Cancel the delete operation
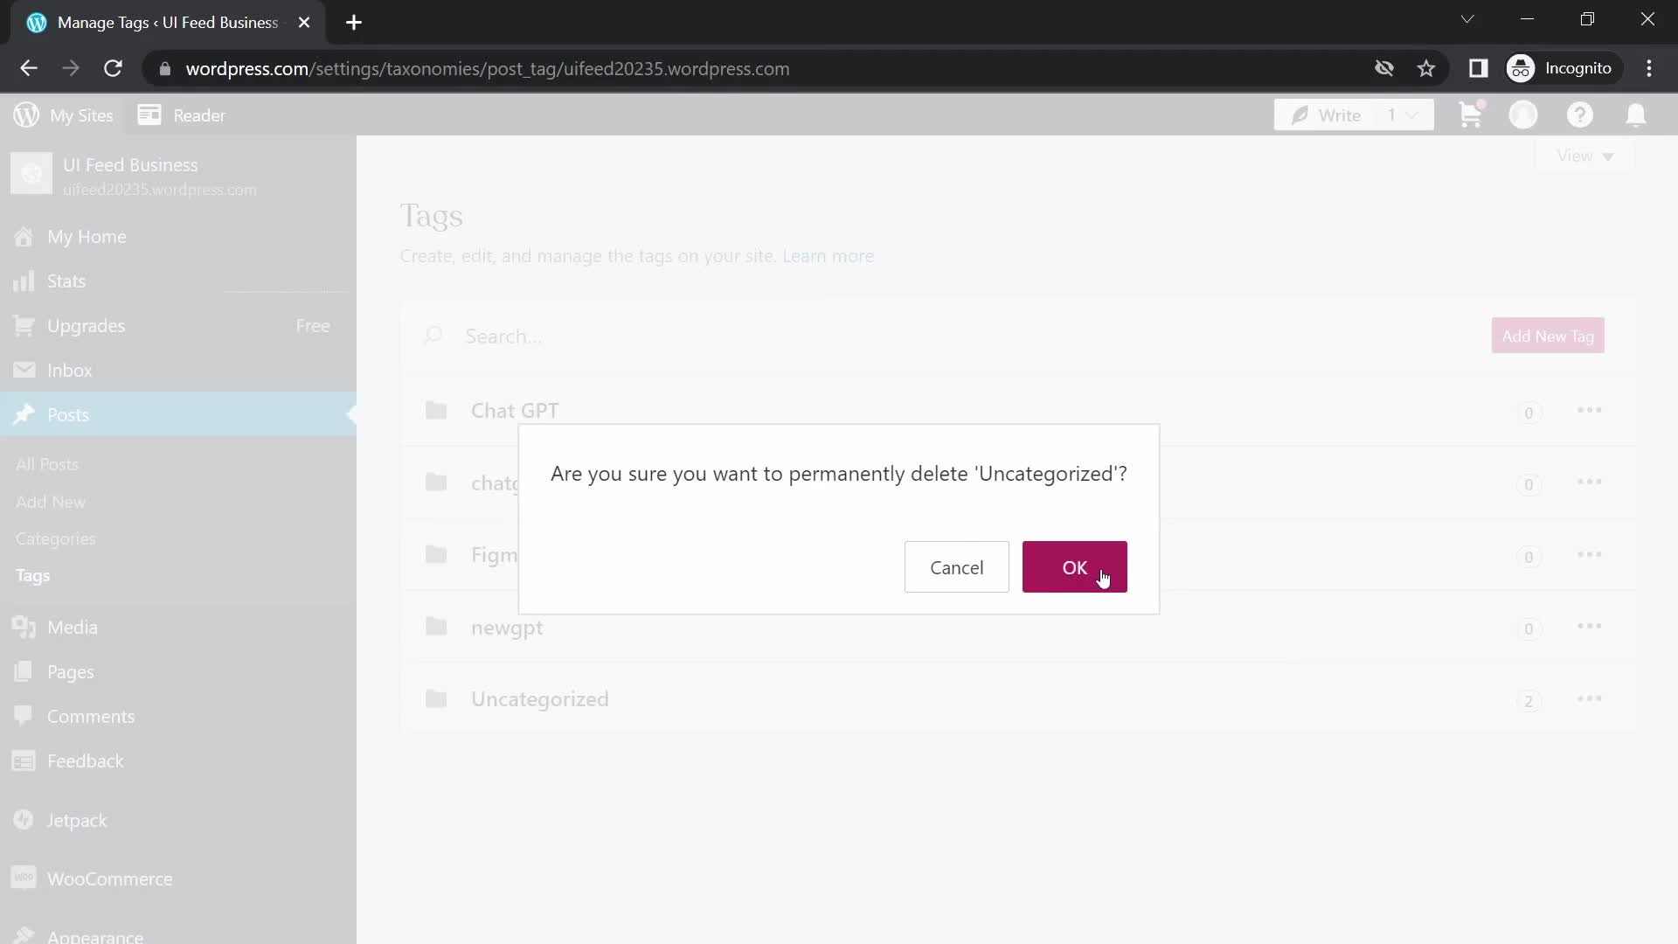This screenshot has width=1678, height=944. [x=959, y=567]
